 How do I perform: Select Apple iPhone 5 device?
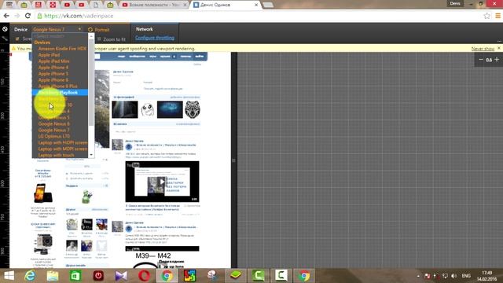[x=53, y=74]
